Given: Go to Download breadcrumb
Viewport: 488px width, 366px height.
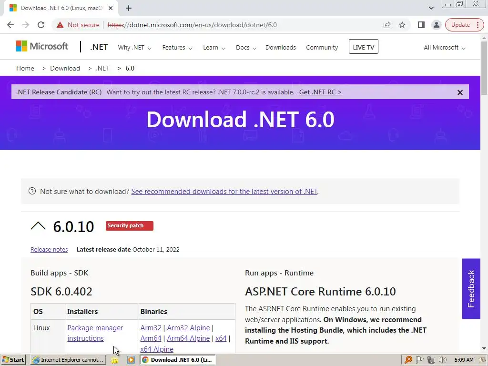Looking at the screenshot, I should click(x=65, y=68).
